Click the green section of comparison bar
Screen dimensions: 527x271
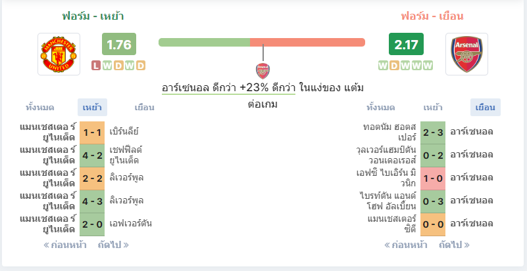click(x=204, y=42)
